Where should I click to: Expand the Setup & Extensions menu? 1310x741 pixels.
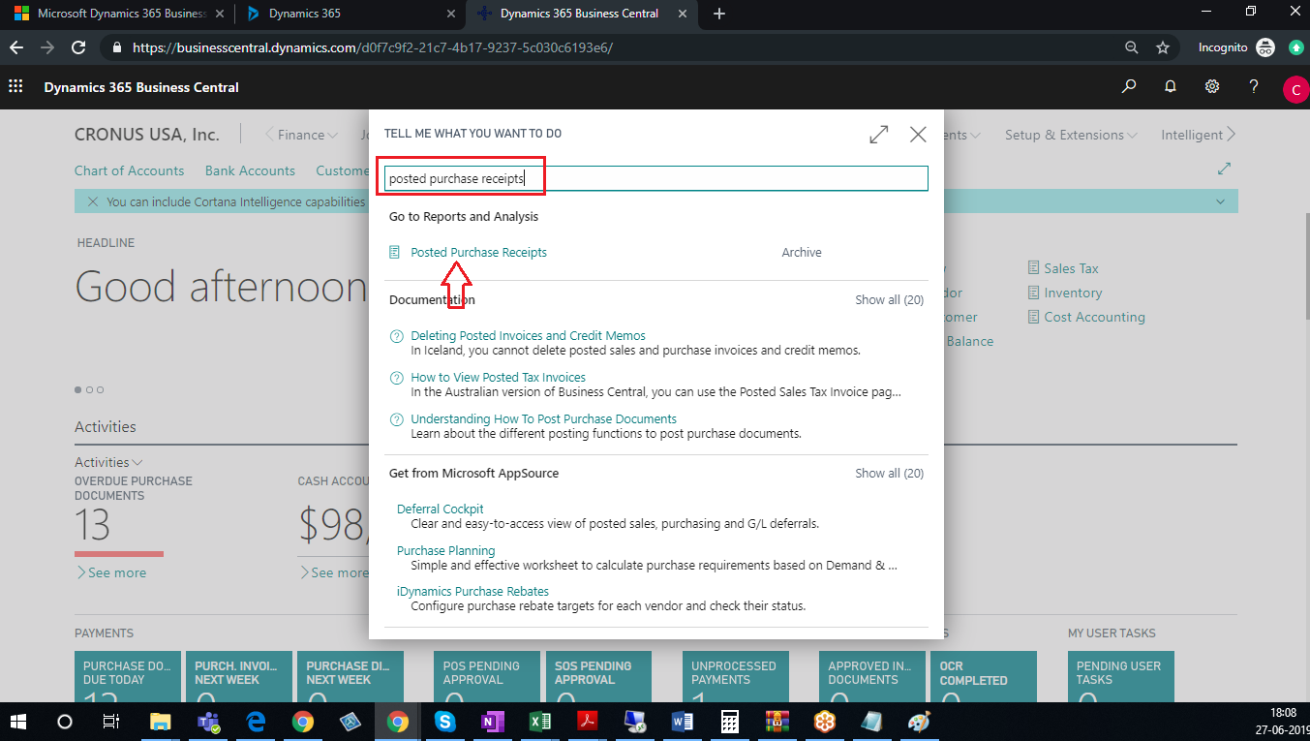(1072, 135)
